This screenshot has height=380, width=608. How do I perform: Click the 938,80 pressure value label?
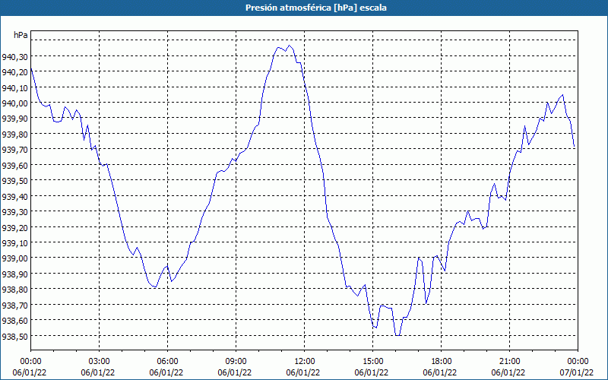[14, 290]
